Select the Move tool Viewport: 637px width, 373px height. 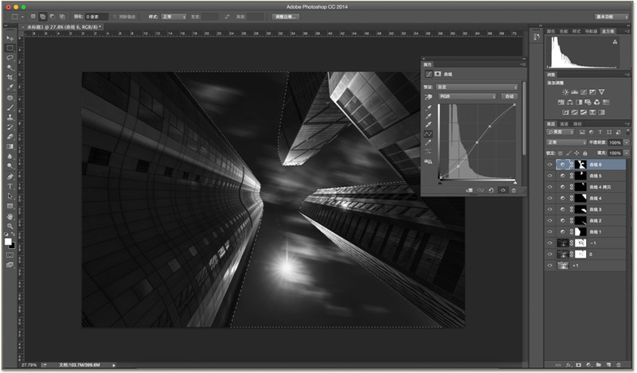[x=10, y=38]
